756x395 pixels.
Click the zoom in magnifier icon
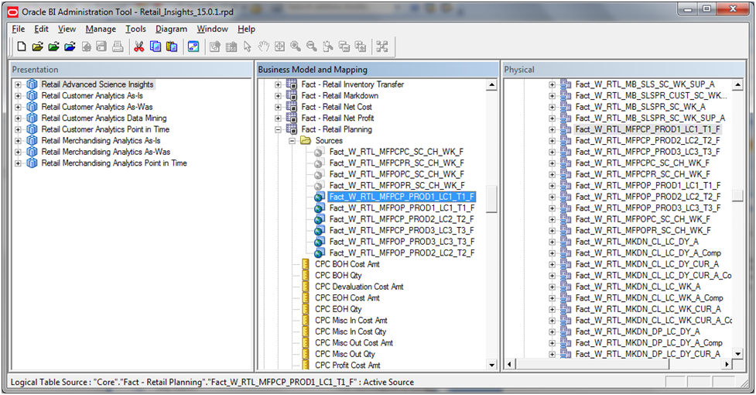296,46
